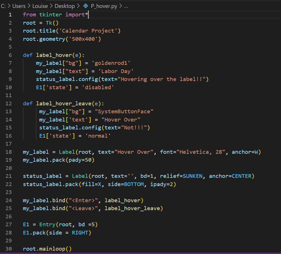Open the 'Users' breadcrumb folder

(x=19, y=6)
